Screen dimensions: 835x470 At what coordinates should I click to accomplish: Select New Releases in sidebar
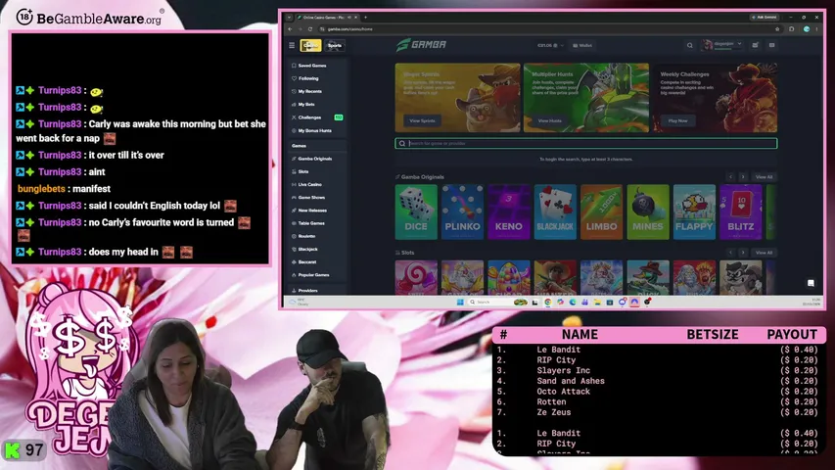(312, 211)
